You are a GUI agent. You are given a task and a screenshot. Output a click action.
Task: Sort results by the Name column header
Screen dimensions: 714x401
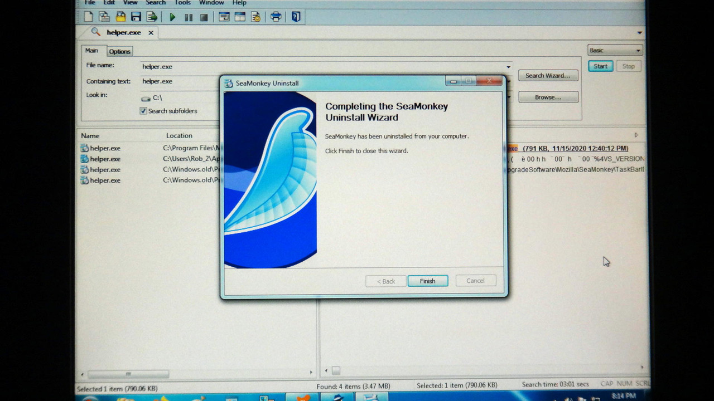[90, 136]
